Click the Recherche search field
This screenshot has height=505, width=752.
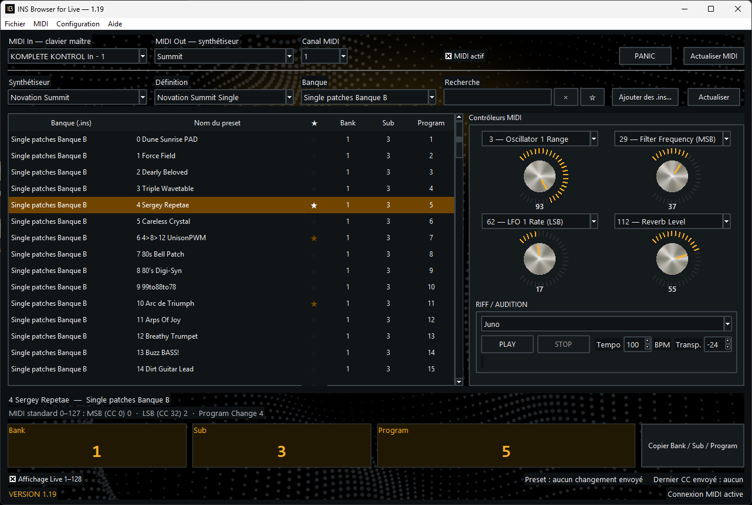[x=497, y=97]
